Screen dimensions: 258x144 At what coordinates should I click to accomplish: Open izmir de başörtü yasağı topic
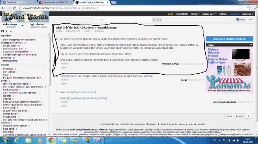pyautogui.click(x=15, y=84)
